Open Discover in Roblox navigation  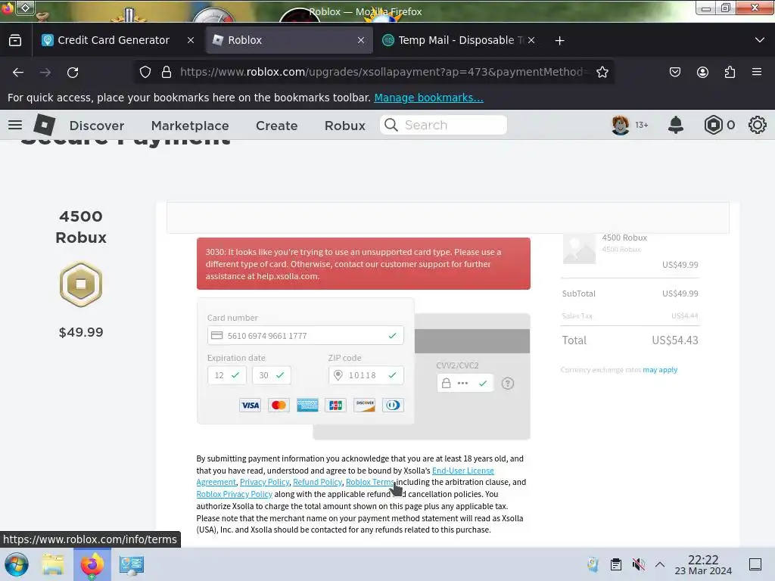pos(97,126)
